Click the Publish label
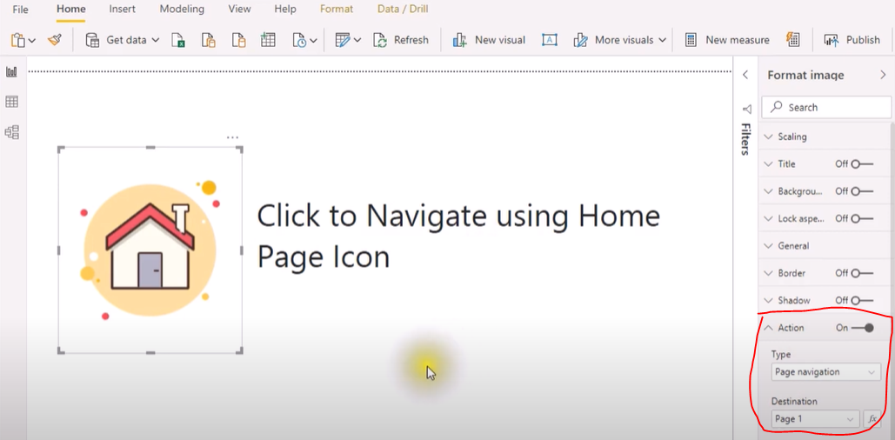 863,40
